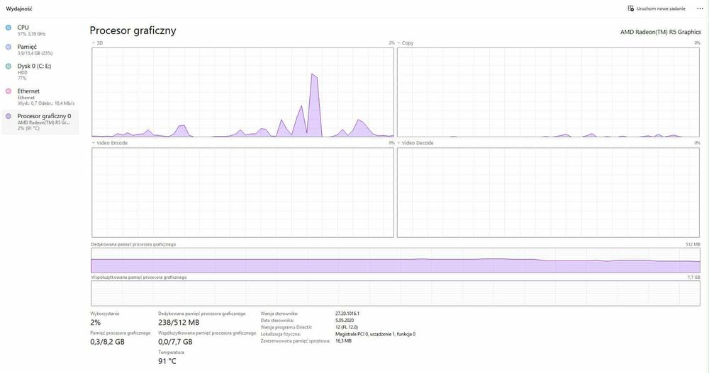The height and width of the screenshot is (373, 709).
Task: Click the Procesor graficzny 0 purple icon
Action: (8, 117)
